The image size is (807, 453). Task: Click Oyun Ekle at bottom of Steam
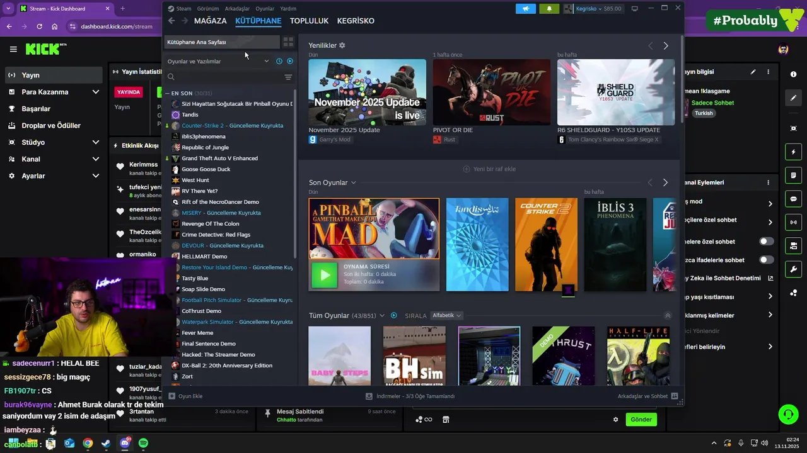click(185, 396)
